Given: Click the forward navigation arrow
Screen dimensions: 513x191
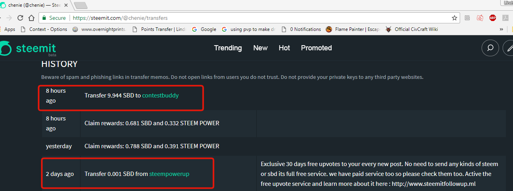Looking at the screenshot, I should tap(9, 18).
